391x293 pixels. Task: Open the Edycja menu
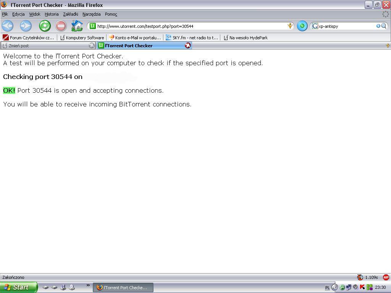tap(18, 14)
